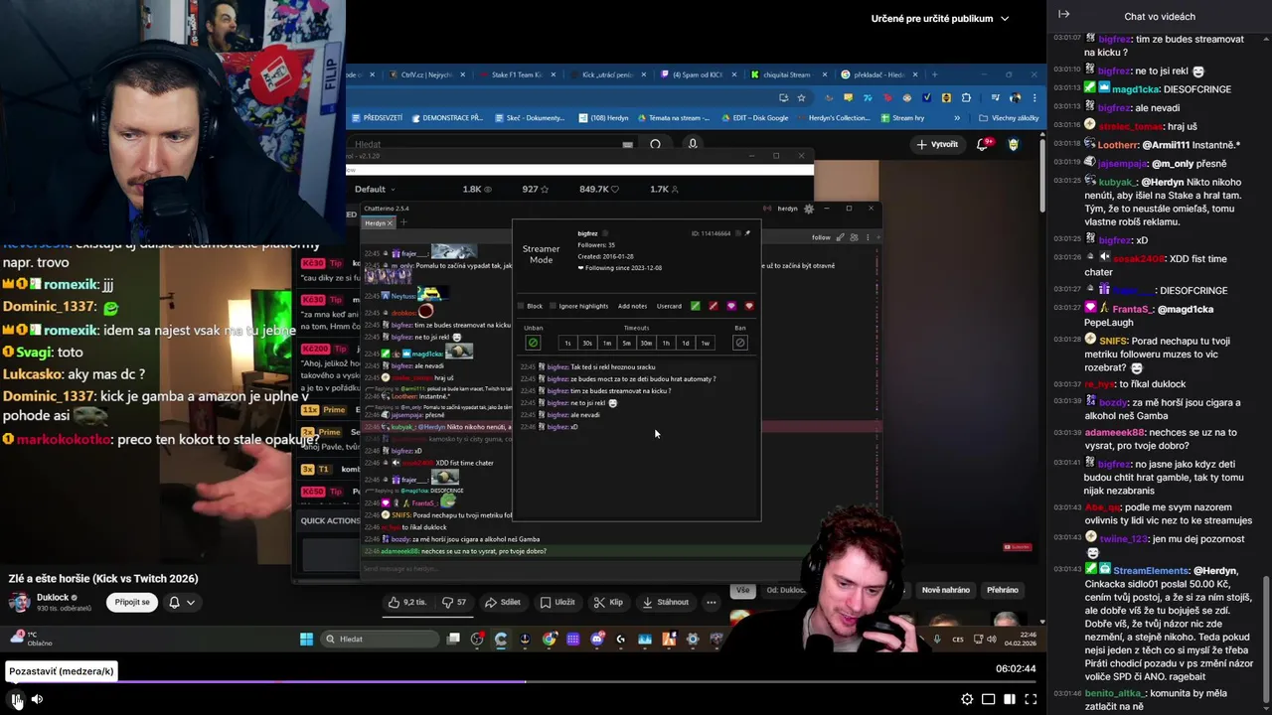Open more actions ellipsis under the video
1272x715 pixels.
tap(711, 602)
